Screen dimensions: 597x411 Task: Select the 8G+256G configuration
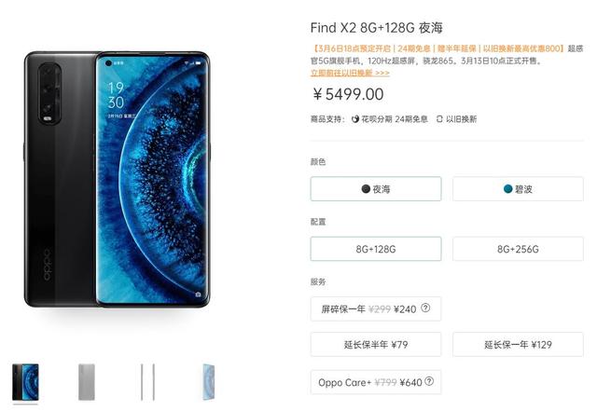coord(518,249)
